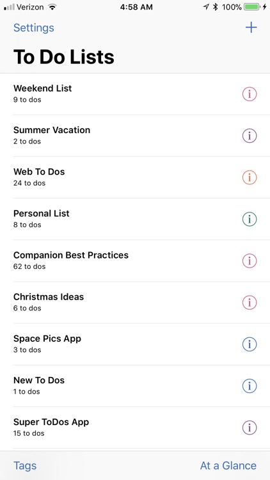Viewport: 270px width, 480px height.
Task: Select the Super ToDos App list
Action: pyautogui.click(x=135, y=428)
